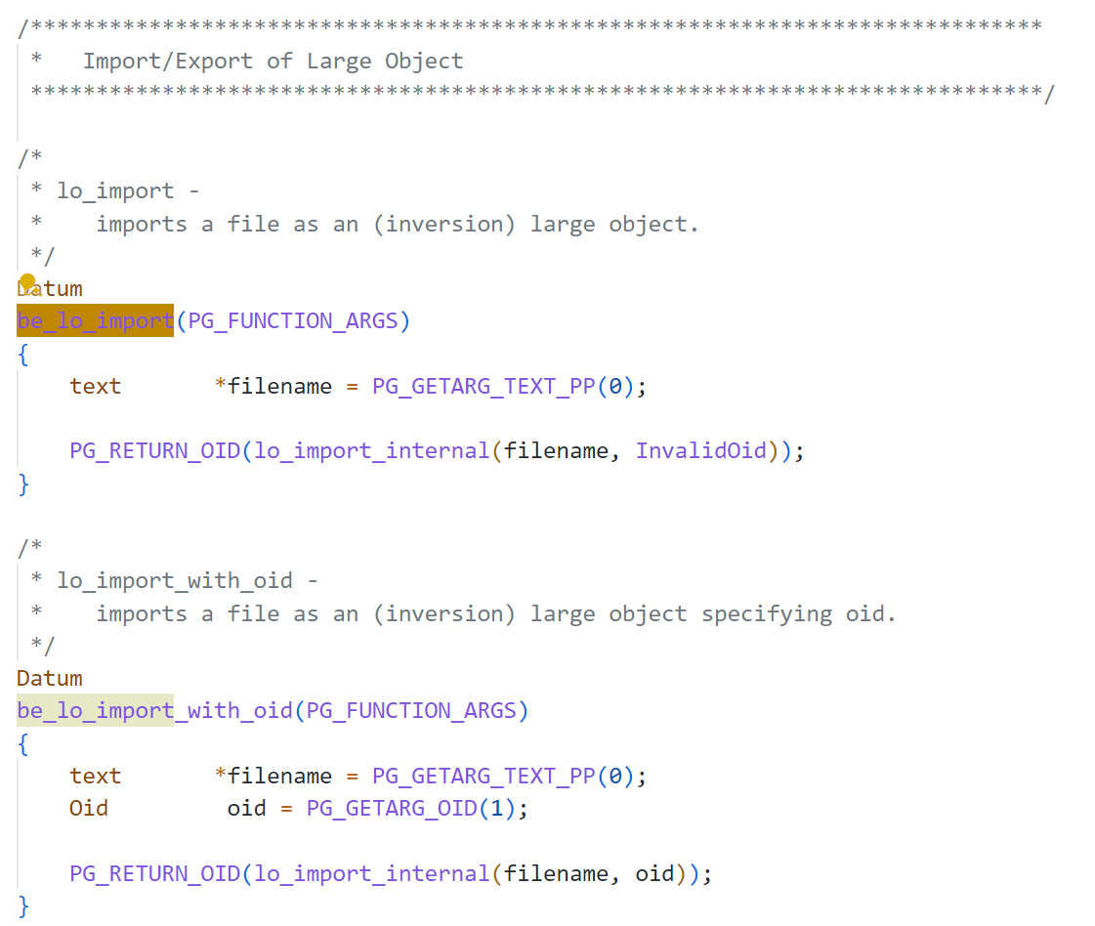The image size is (1095, 926).
Task: Click the highlighted be_lo_import function name
Action: point(95,320)
